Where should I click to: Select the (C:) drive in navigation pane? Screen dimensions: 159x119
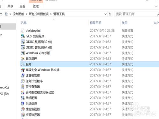click(x=4, y=88)
